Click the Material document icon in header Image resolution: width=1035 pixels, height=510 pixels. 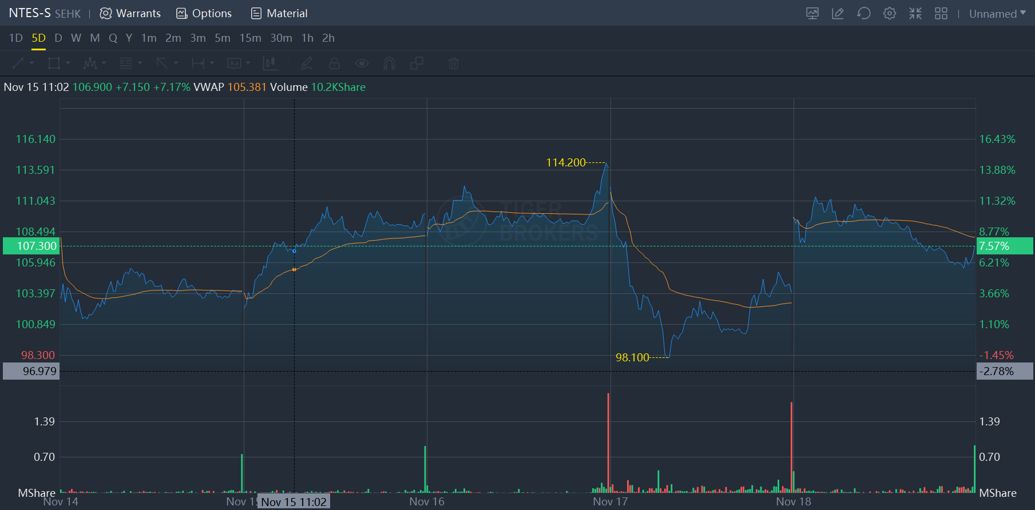pos(256,13)
